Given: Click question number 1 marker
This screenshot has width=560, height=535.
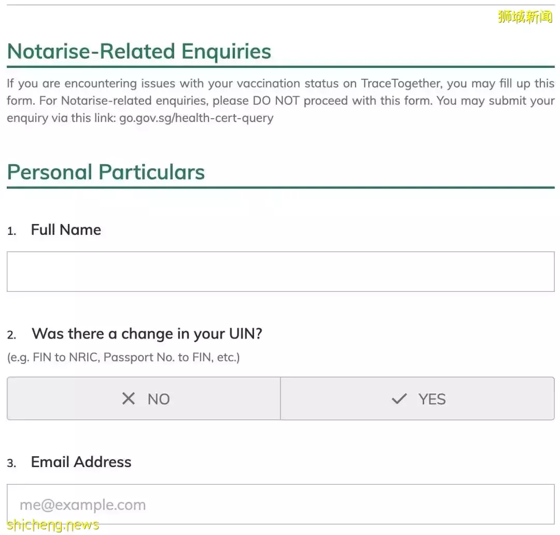Looking at the screenshot, I should tap(11, 231).
